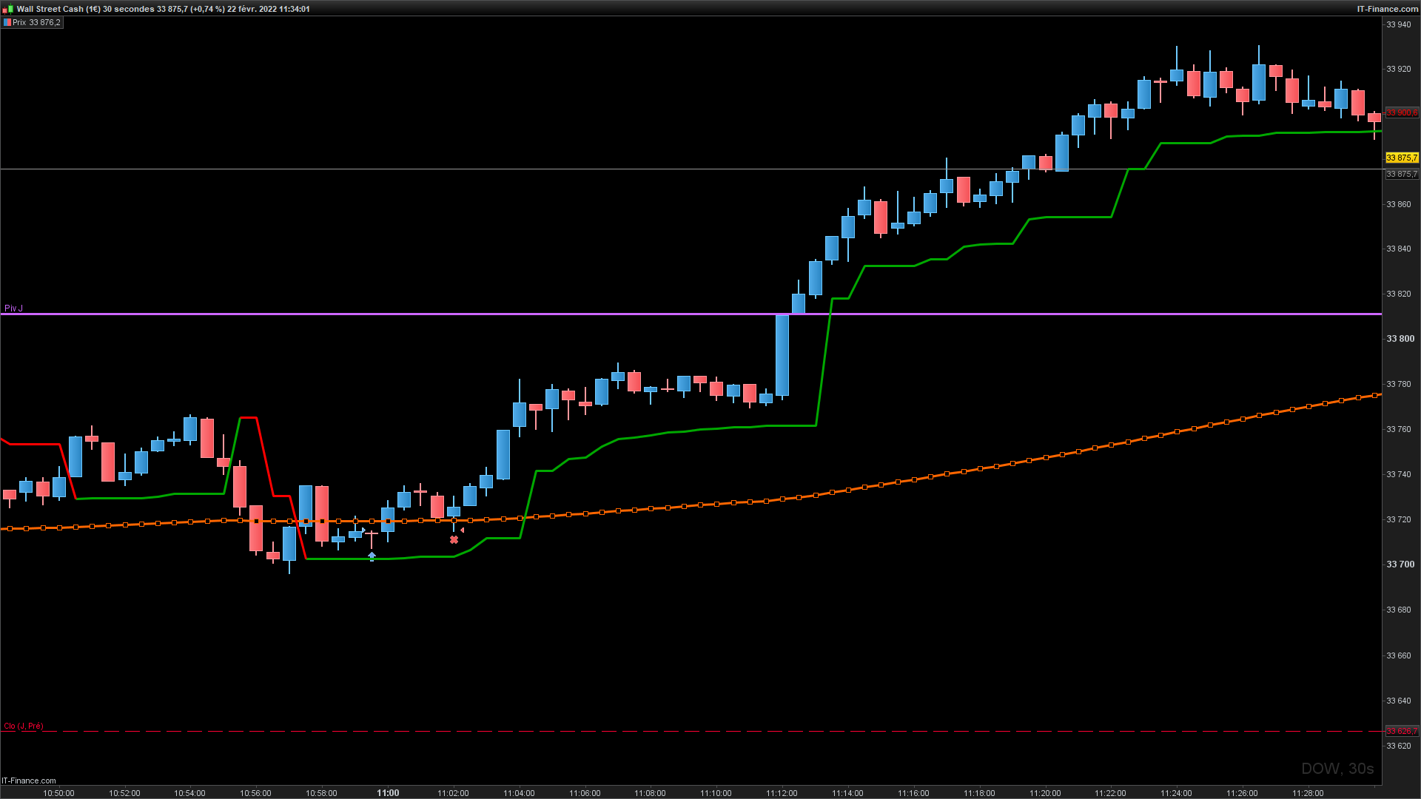The height and width of the screenshot is (799, 1421).
Task: Select the Clo (J, Pré) dashed line label
Action: tap(24, 726)
